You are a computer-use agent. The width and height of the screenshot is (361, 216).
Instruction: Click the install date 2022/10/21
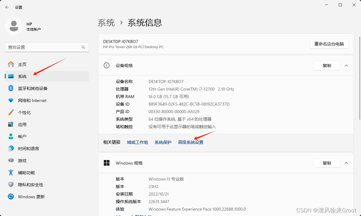tap(159, 194)
